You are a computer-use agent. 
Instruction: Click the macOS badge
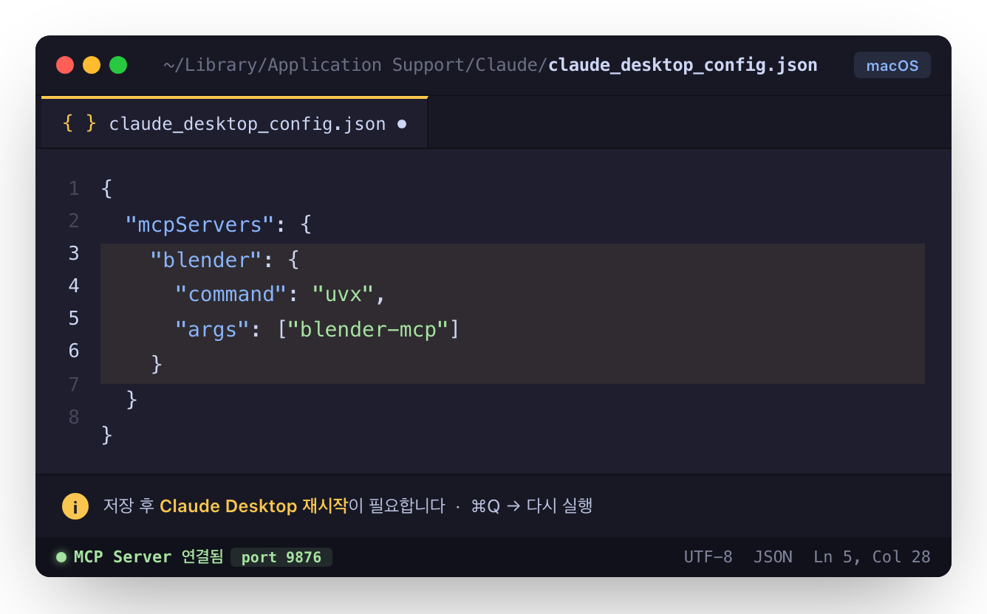892,65
